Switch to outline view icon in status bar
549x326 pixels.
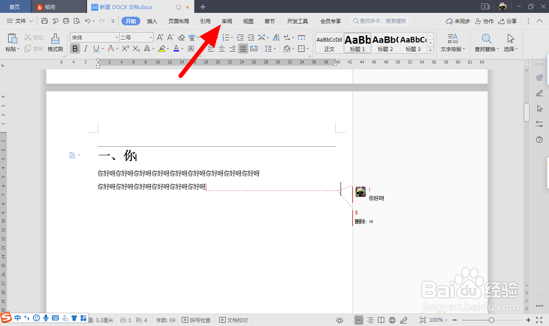click(x=370, y=320)
